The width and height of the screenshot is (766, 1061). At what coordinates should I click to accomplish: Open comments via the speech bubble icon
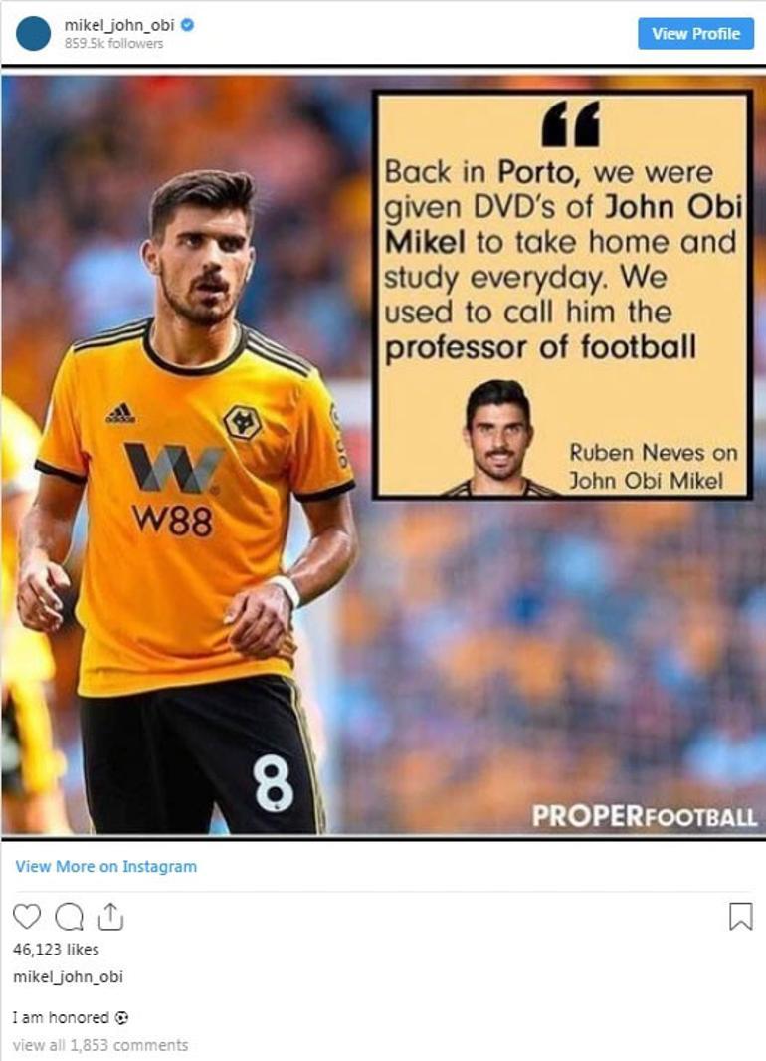(x=69, y=917)
